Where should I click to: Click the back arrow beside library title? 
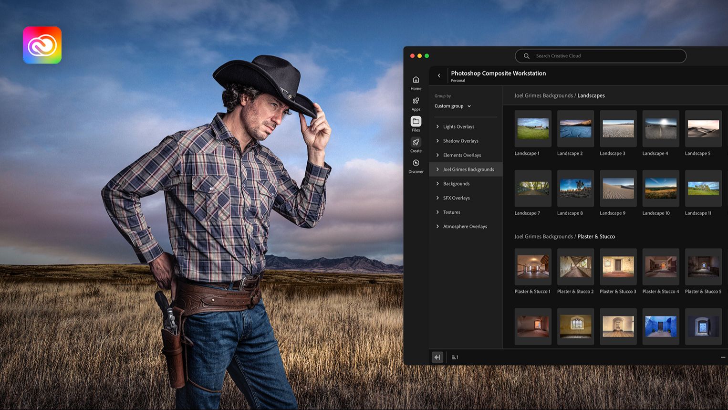tap(439, 75)
